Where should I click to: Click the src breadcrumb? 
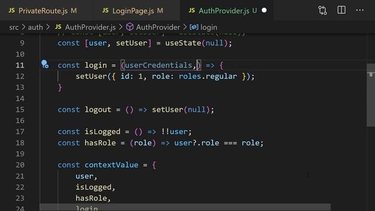point(14,28)
